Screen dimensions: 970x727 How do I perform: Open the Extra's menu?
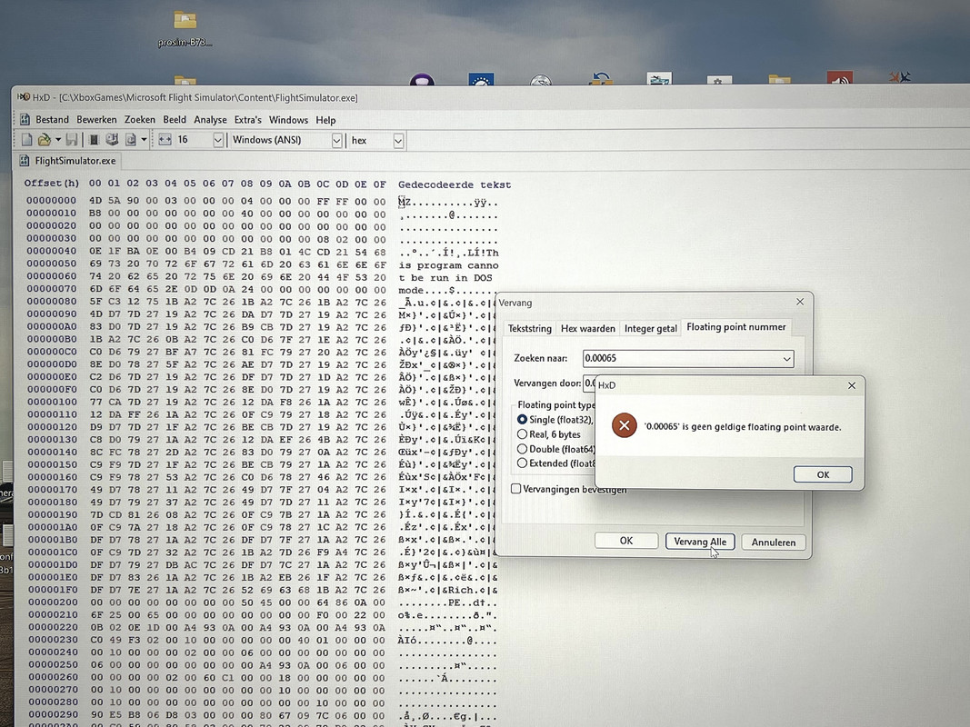(247, 120)
